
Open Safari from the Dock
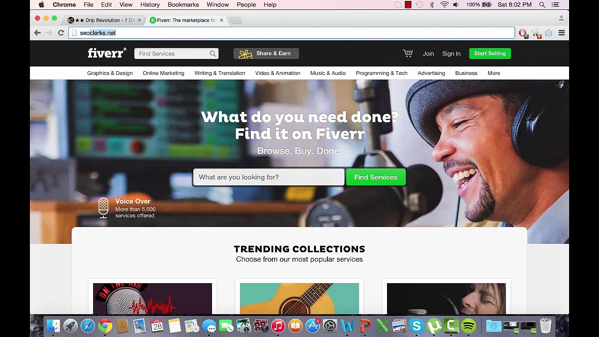[88, 326]
